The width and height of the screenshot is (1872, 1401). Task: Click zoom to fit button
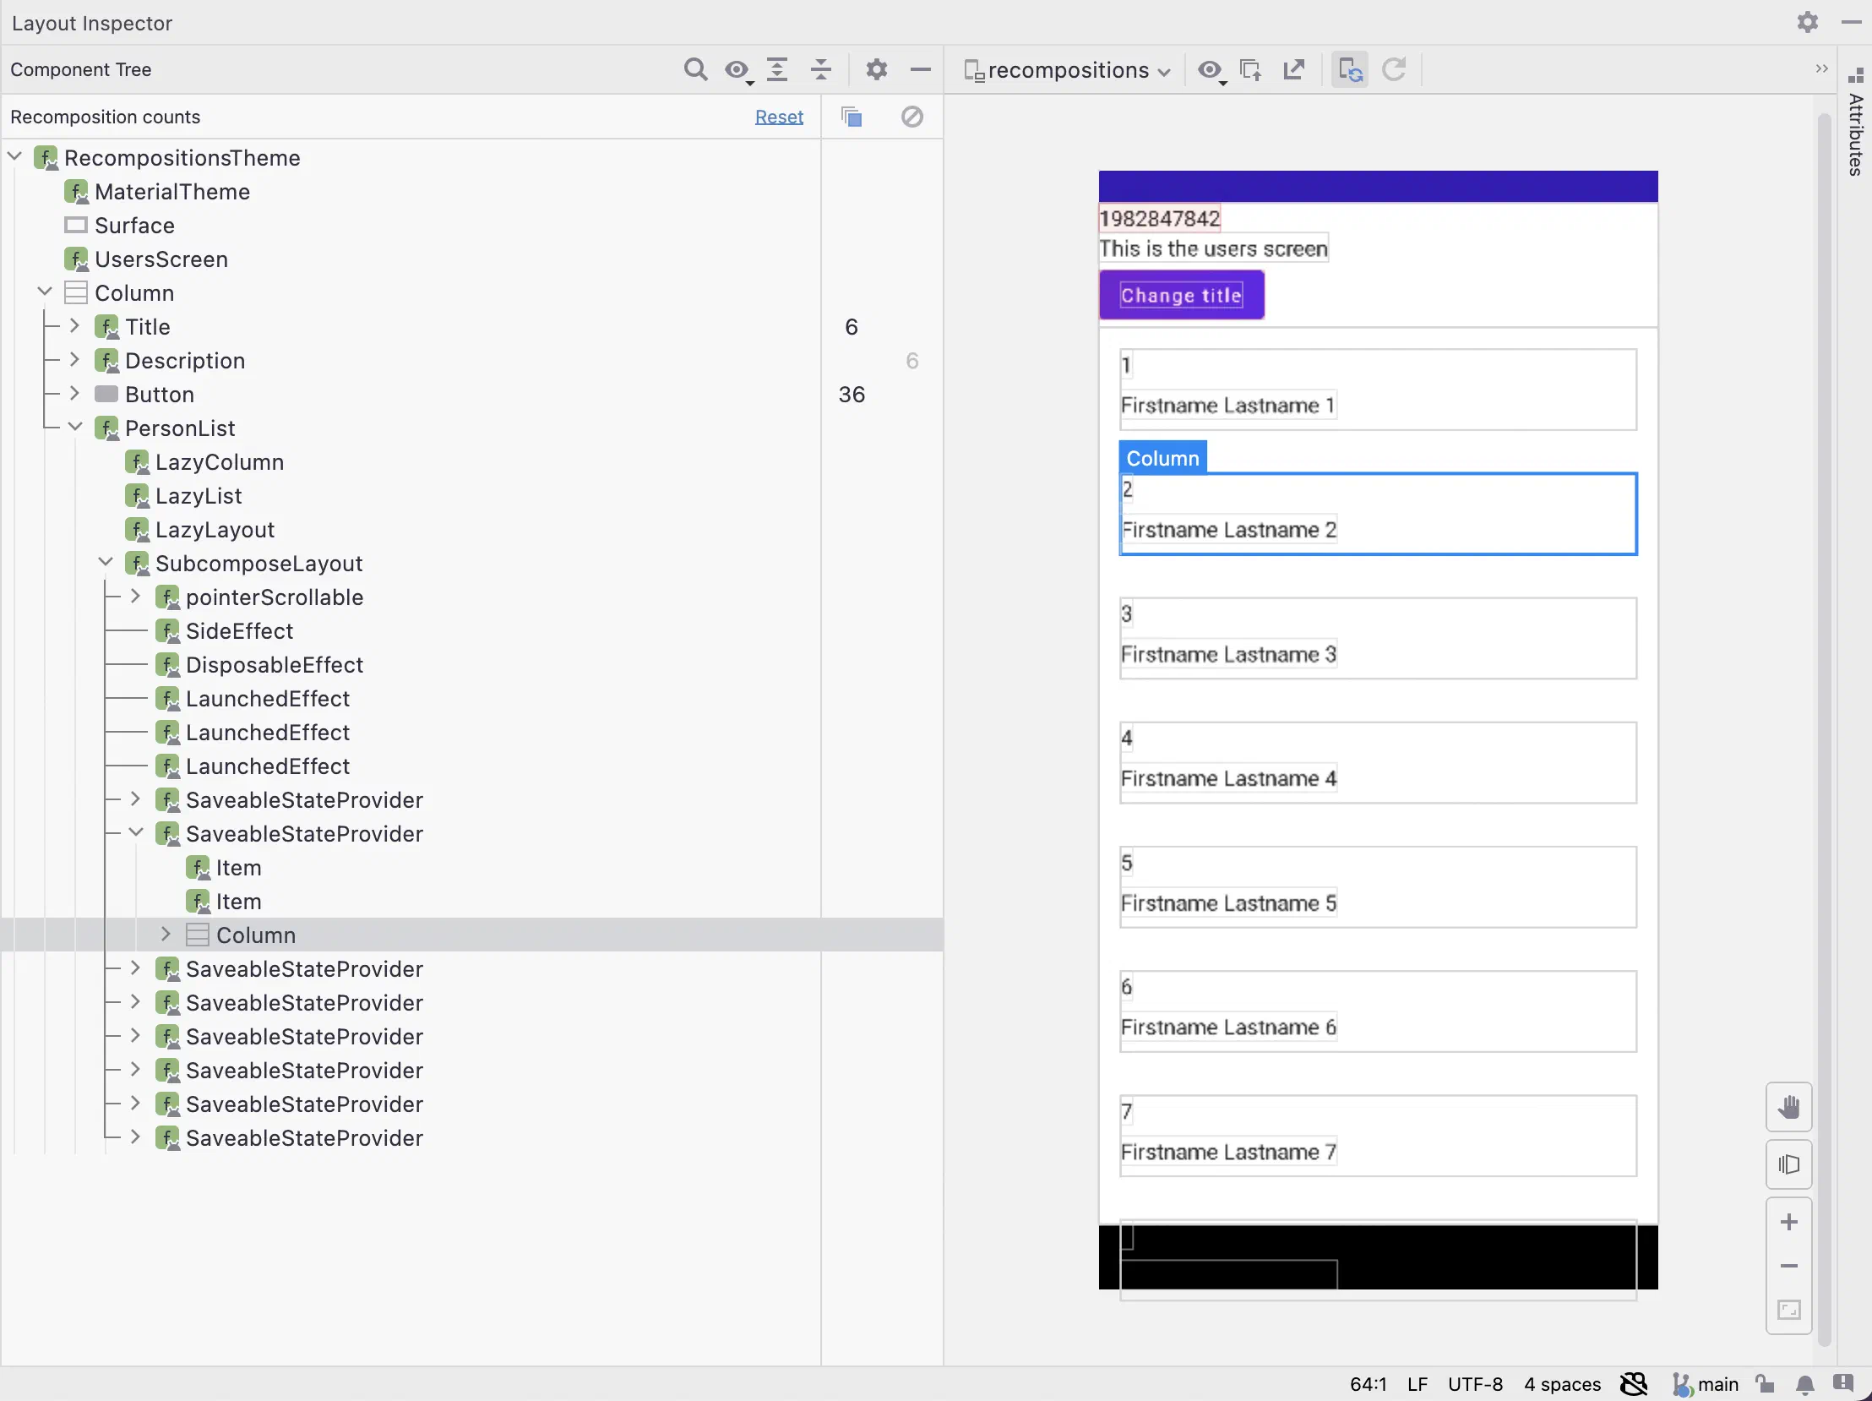pos(1788,1310)
